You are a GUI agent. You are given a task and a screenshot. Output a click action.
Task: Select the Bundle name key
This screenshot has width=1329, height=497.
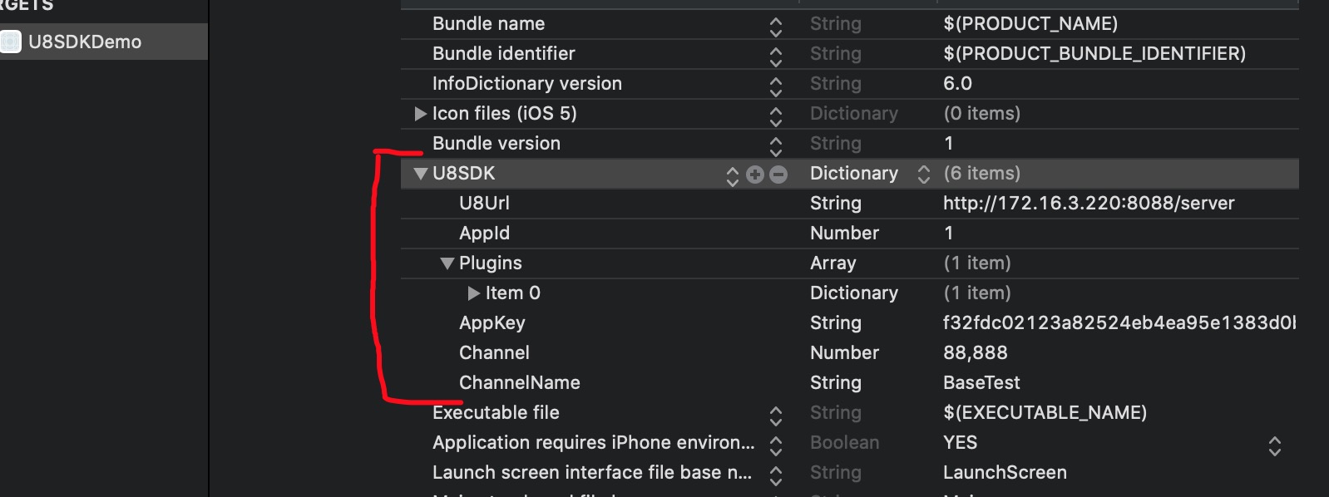(x=489, y=24)
